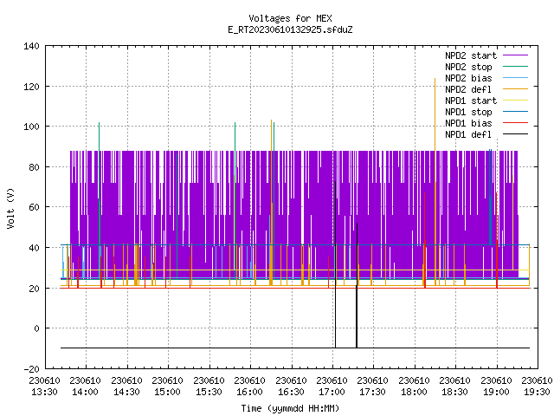
Task: Click the NPD1 start legend label
Action: point(471,101)
